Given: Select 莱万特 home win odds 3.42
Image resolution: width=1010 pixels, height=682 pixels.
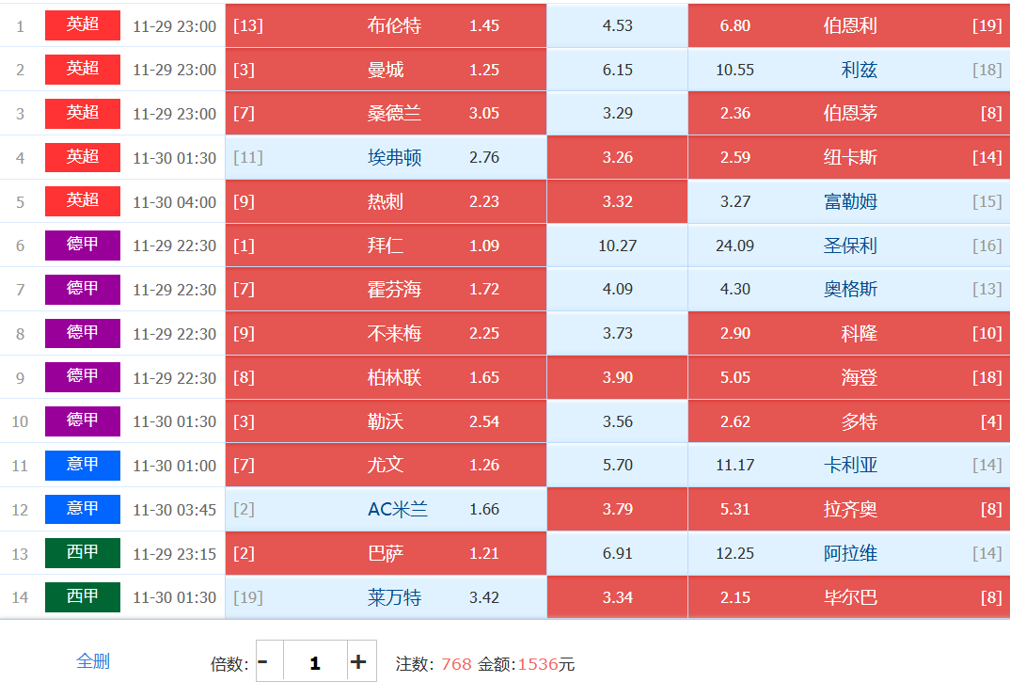Looking at the screenshot, I should (386, 597).
